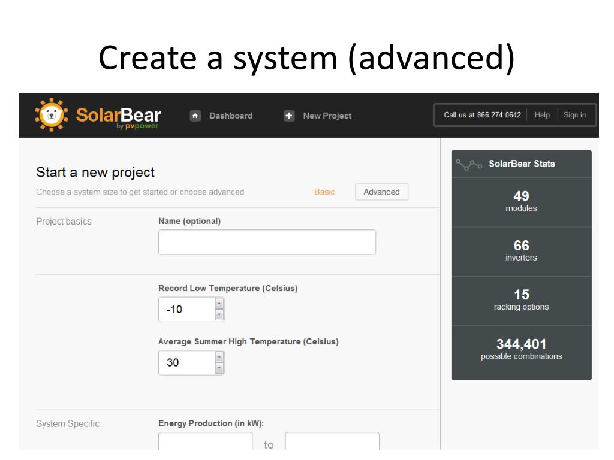Click the Energy Production minimum input
The height and width of the screenshot is (460, 614).
click(x=205, y=441)
